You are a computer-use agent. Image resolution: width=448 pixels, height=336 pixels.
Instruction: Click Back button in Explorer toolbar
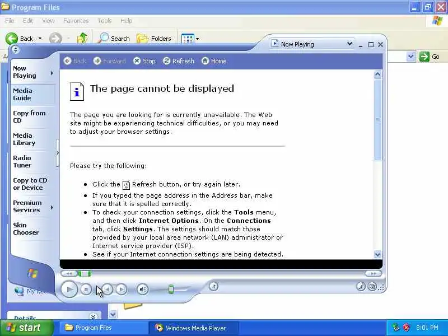[x=20, y=38]
